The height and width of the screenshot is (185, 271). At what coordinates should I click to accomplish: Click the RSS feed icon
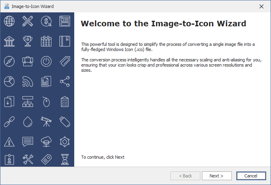[28, 82]
